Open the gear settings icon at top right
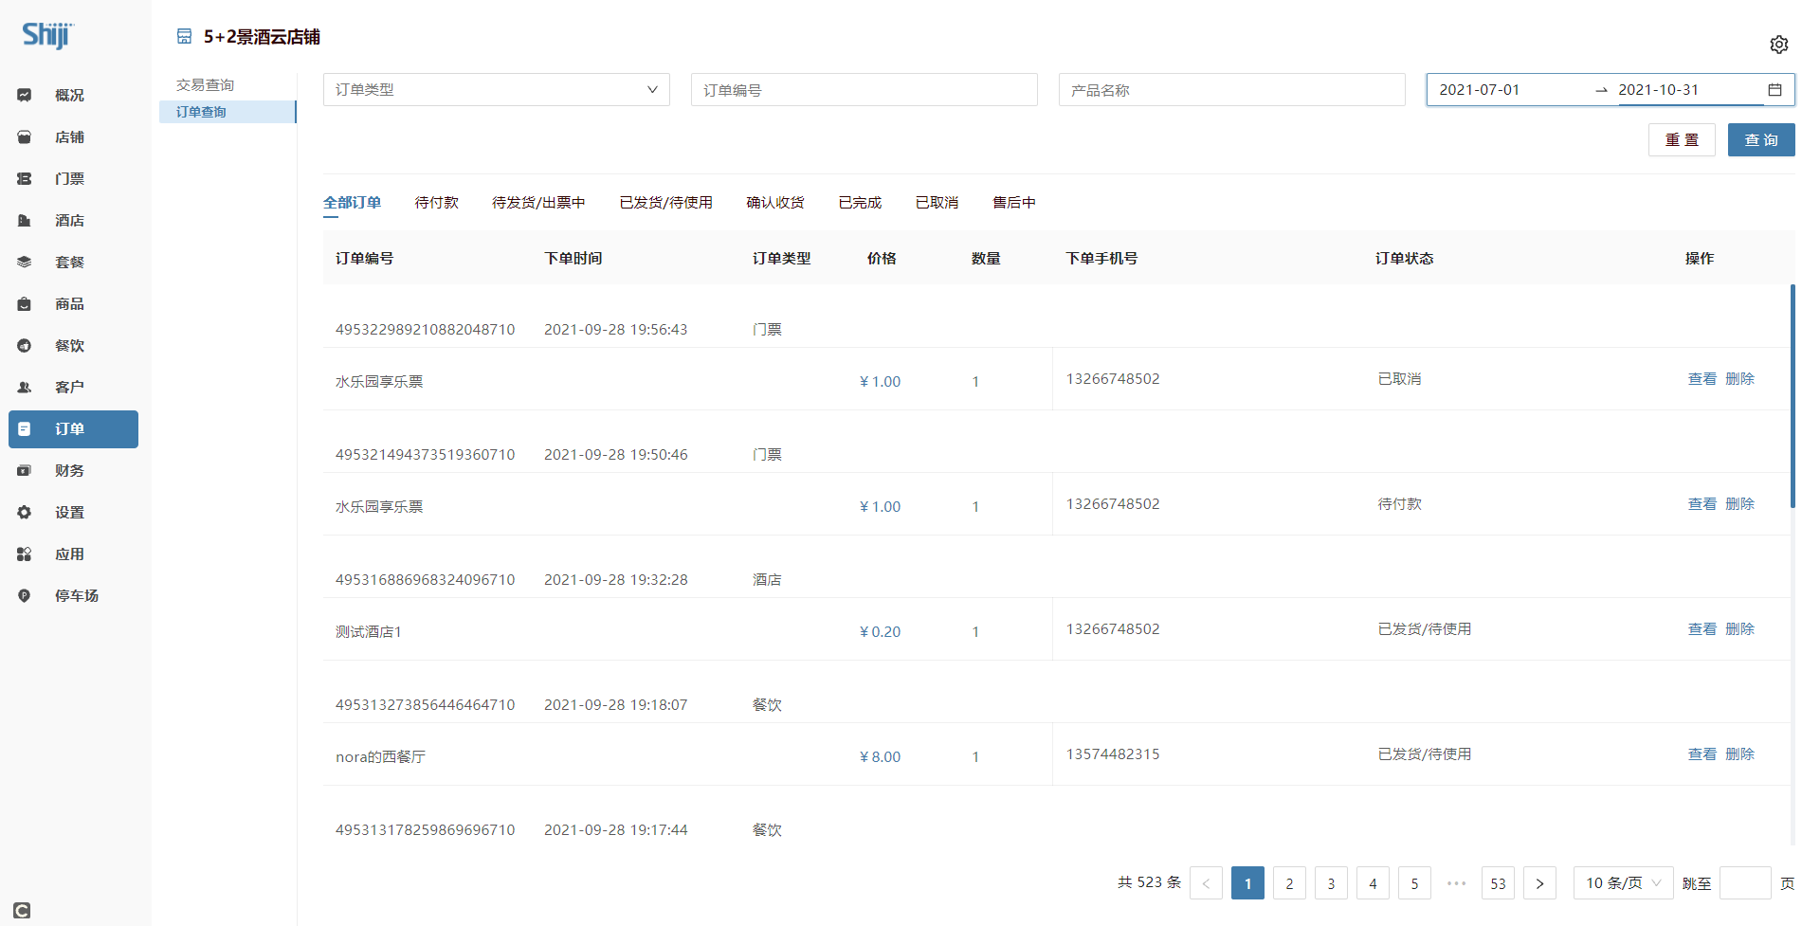 1779,45
